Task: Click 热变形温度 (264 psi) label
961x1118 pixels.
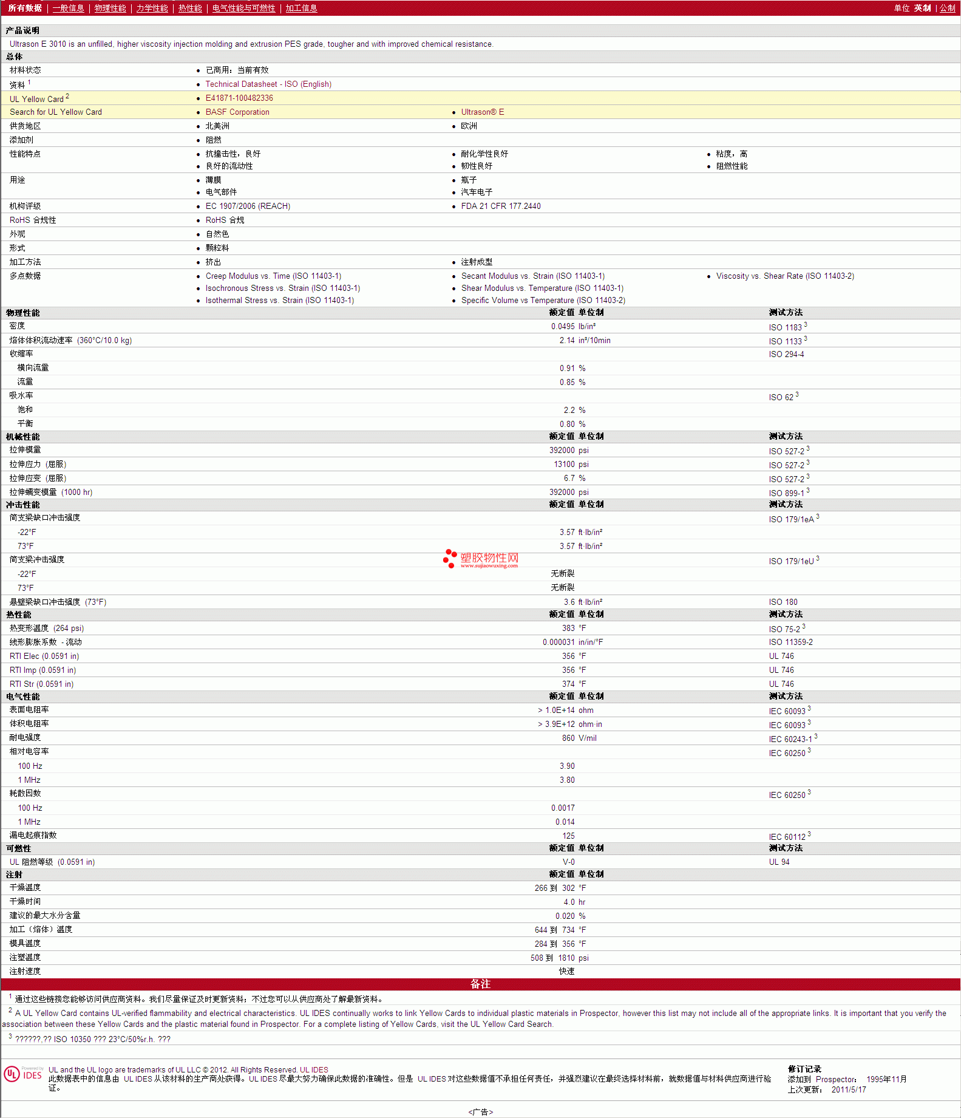Action: 47,628
